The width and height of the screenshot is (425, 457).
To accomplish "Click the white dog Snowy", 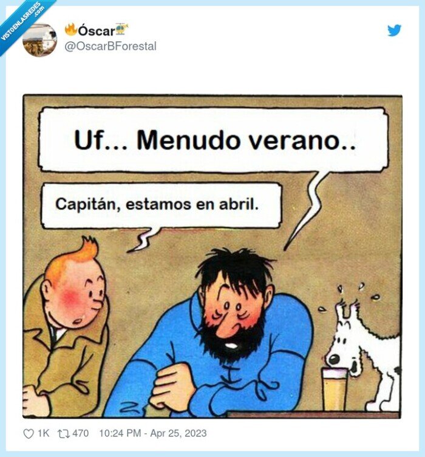I will coord(364,350).
